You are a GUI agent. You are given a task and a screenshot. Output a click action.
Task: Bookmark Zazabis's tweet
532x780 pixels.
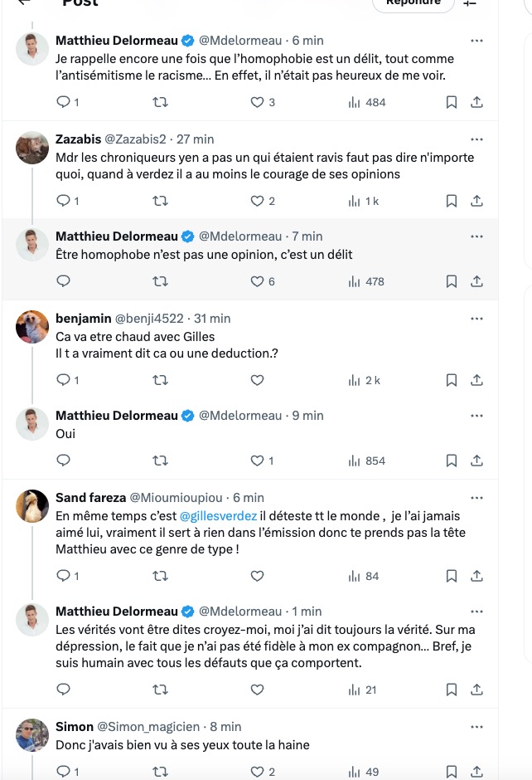click(451, 200)
